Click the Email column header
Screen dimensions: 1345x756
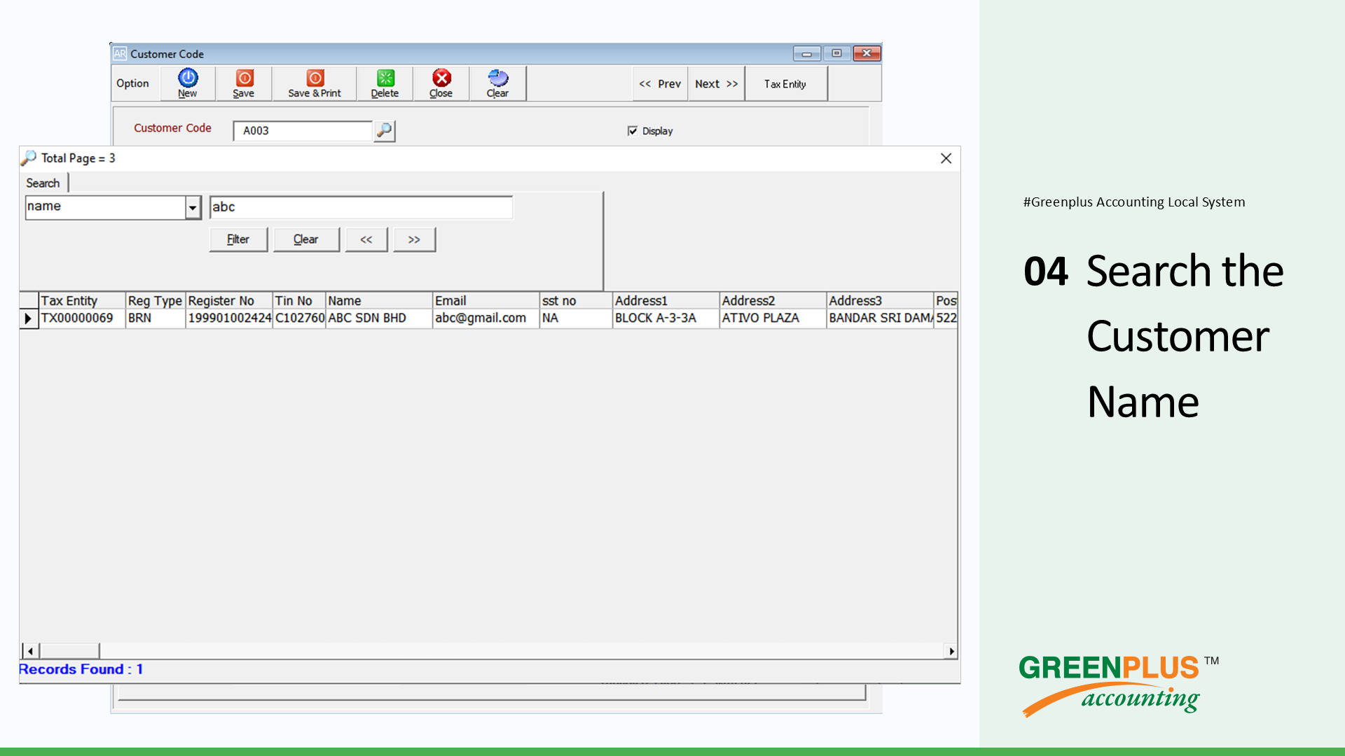[x=486, y=301]
